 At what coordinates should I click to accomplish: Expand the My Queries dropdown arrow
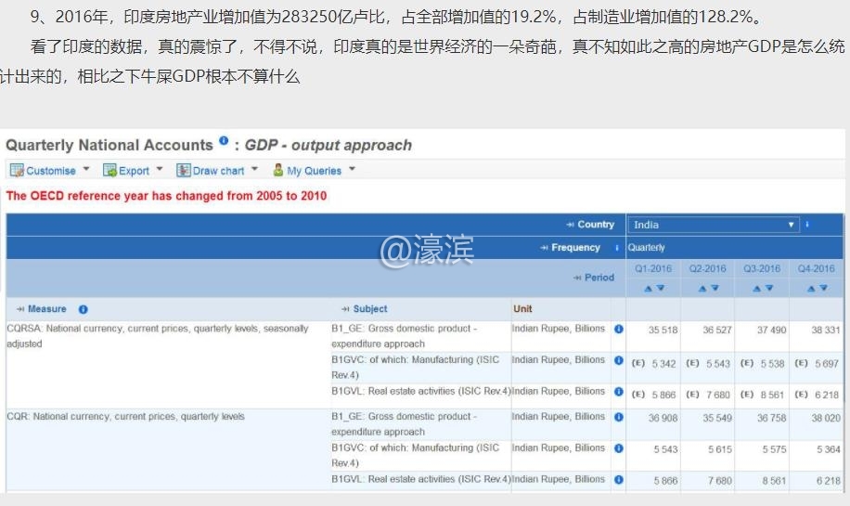pos(352,169)
